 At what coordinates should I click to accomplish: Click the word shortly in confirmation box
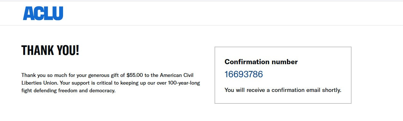coord(332,90)
